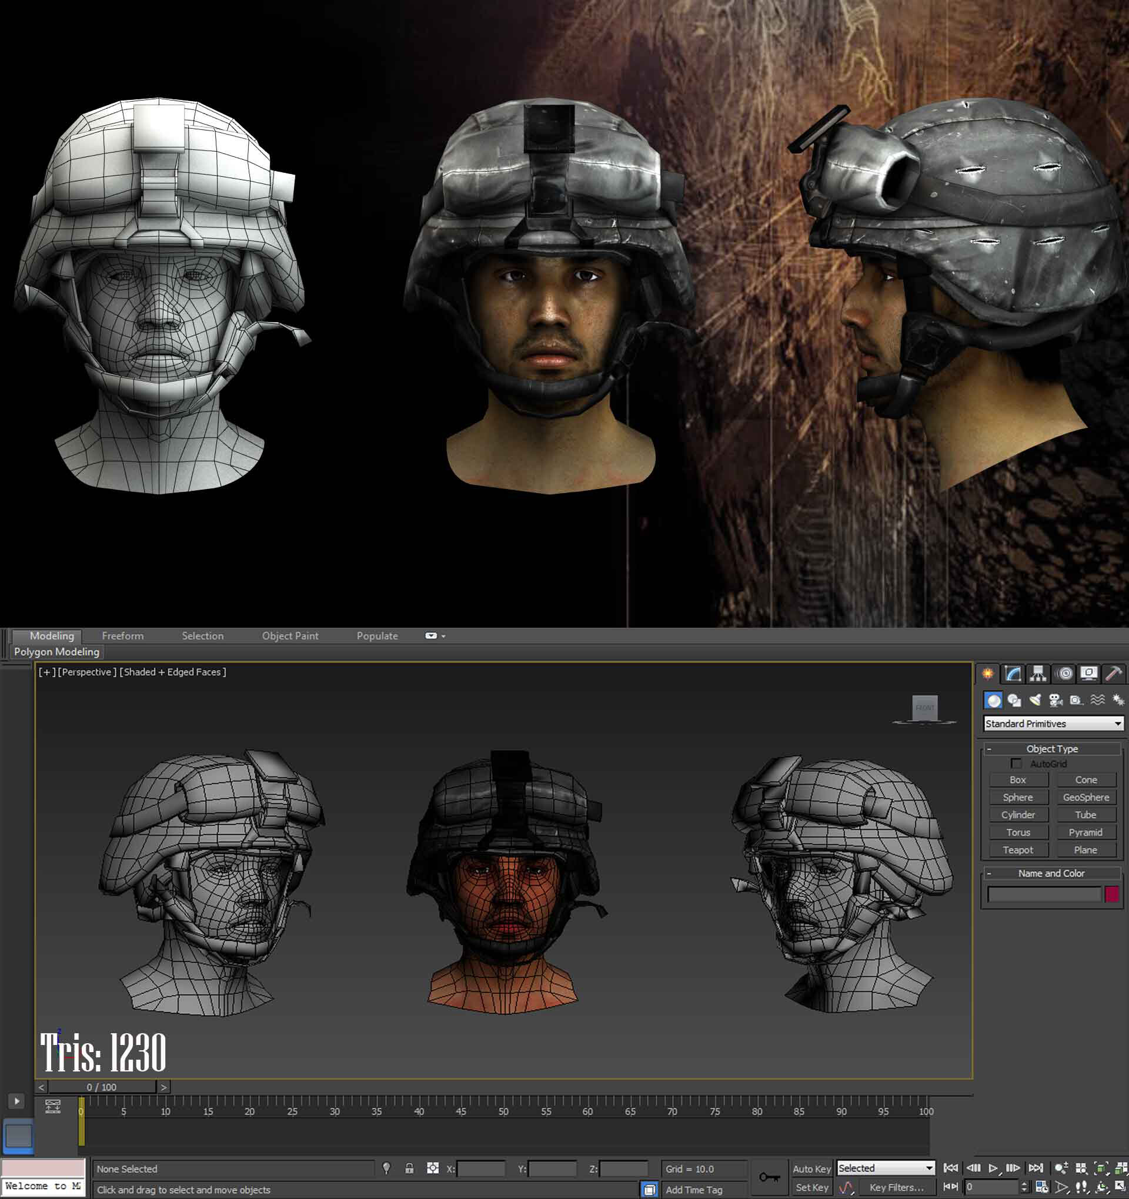
Task: Select the Shapes creation category
Action: coord(1014,699)
